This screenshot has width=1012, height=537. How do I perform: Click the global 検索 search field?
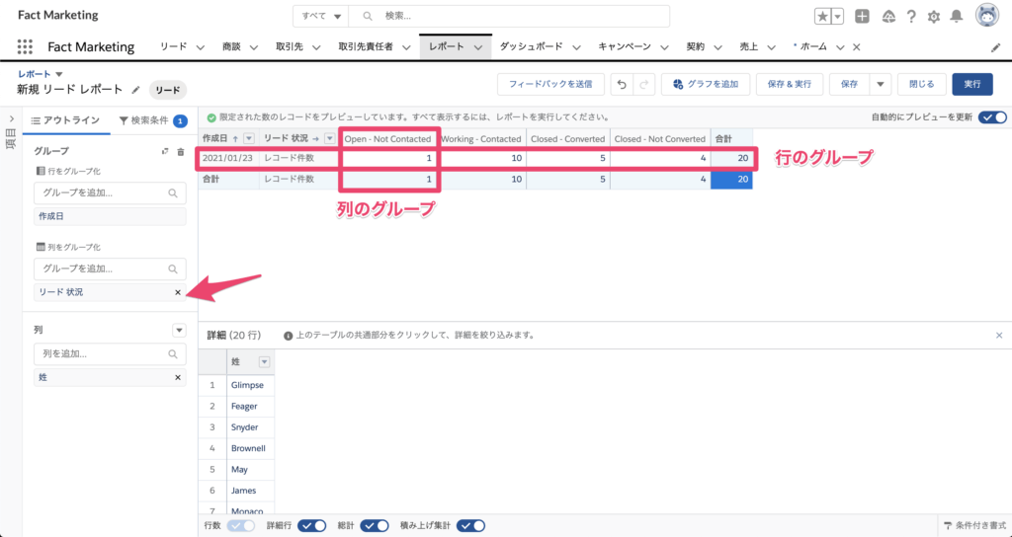coord(509,16)
